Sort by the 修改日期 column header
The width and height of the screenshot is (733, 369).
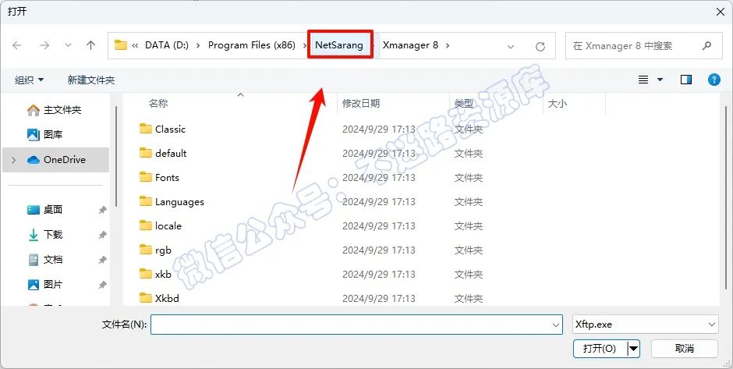[x=361, y=104]
